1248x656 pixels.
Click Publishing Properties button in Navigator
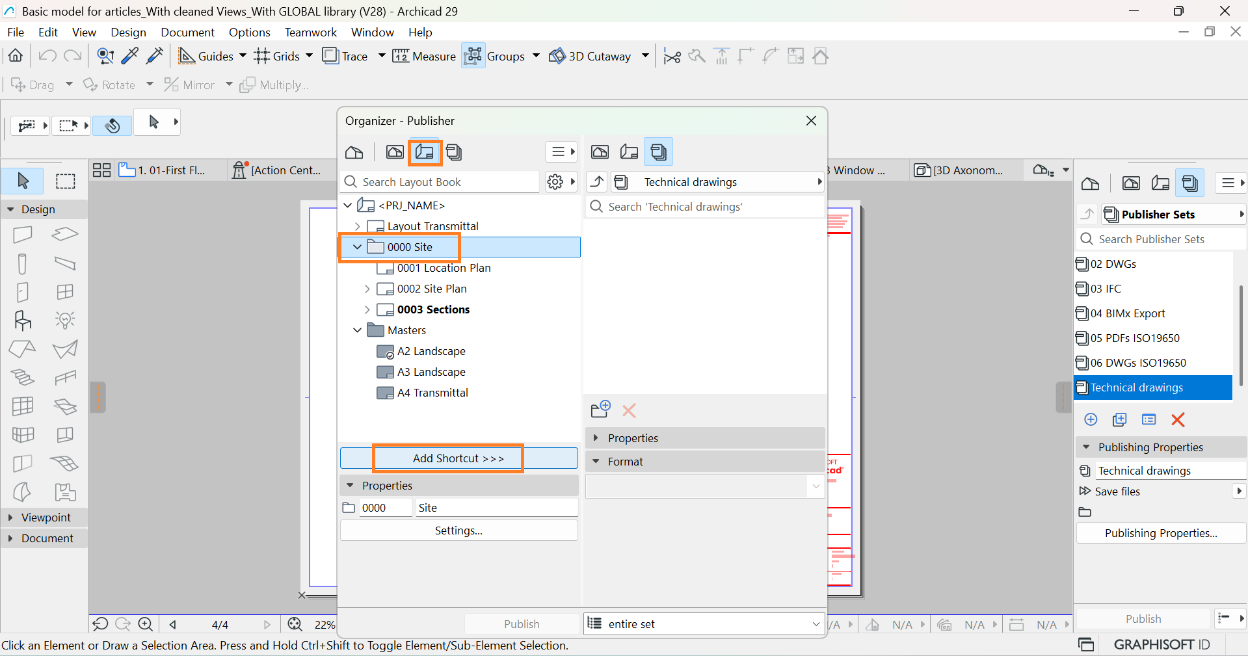coord(1161,533)
